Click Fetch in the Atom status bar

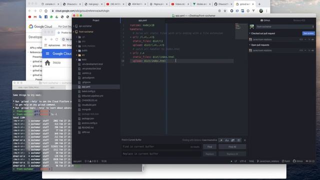pos(286,161)
